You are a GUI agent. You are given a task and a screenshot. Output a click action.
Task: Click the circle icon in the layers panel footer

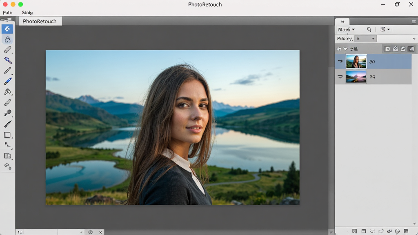tap(398, 231)
